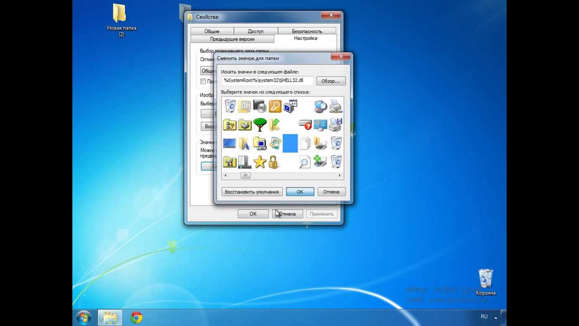Click the RU language indicator
Image resolution: width=579 pixels, height=326 pixels.
(x=484, y=317)
